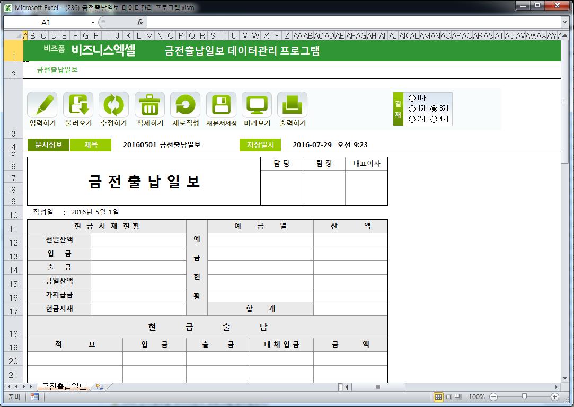Click the Excel icon in title bar
The image size is (574, 407).
pos(8,7)
